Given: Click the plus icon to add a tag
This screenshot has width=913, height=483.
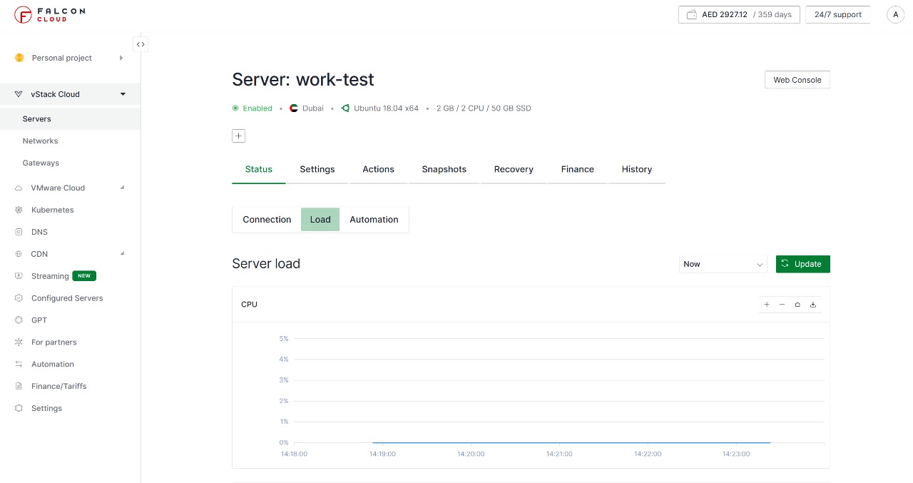Looking at the screenshot, I should pos(238,136).
